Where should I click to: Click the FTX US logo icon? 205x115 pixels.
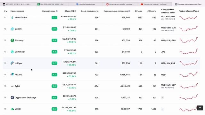coord(12,74)
